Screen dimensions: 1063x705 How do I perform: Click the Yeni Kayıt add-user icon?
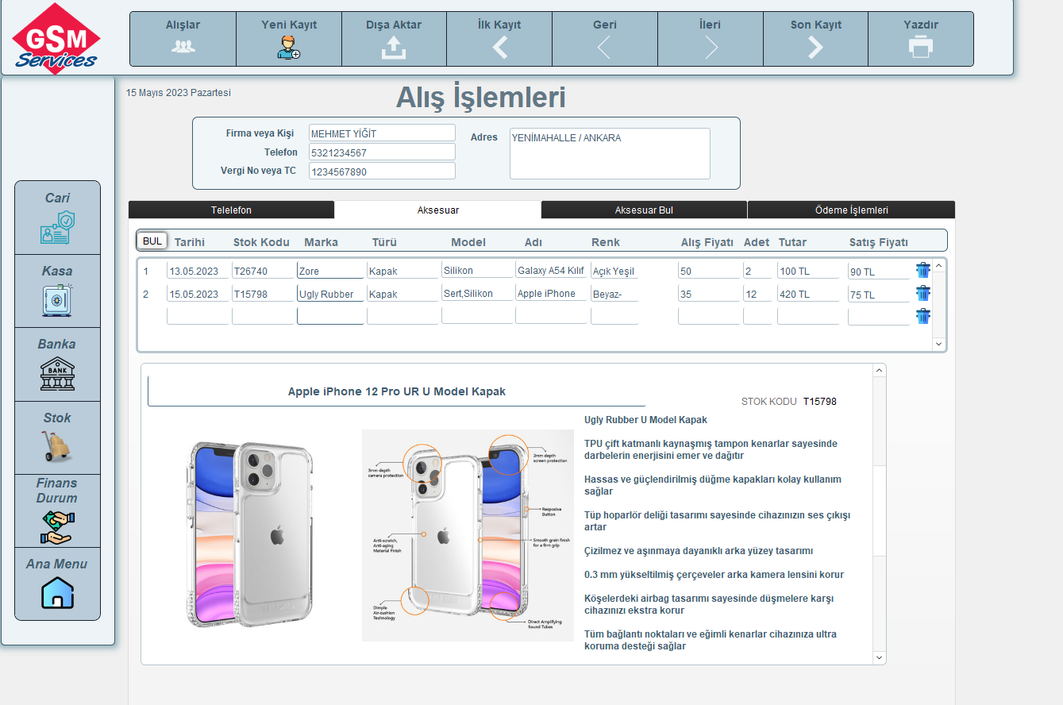[x=289, y=48]
